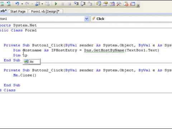This screenshot has width=172, height=129.
Task: Click 'Button2_Click' in the code
Action: [48, 70]
